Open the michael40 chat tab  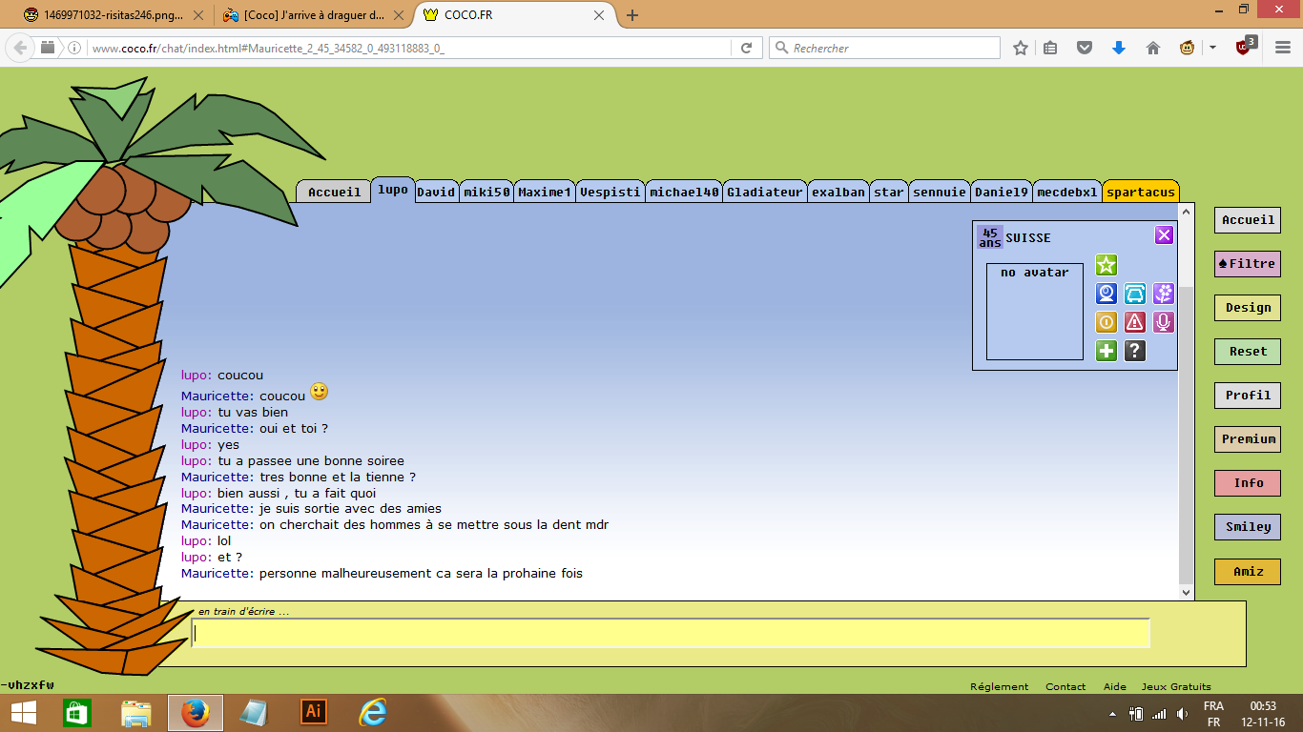pos(684,192)
